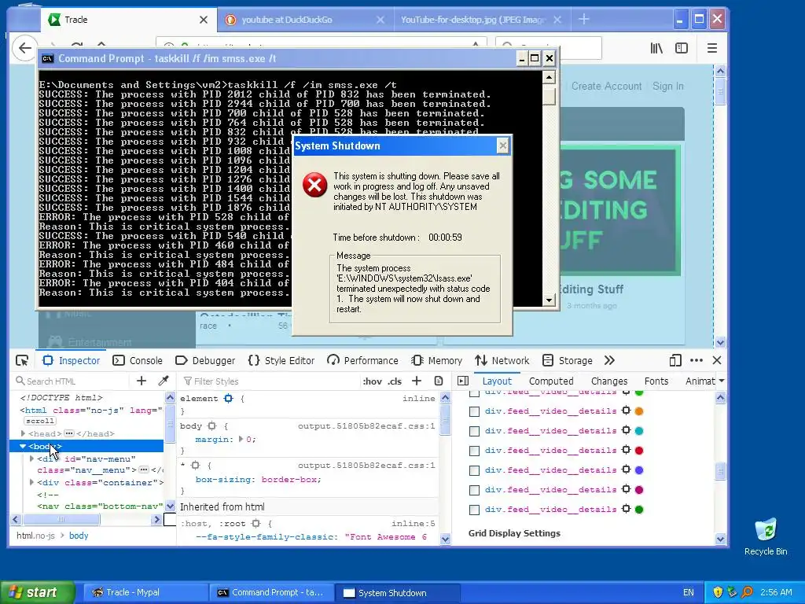Click the teal grid color swatch
Screen dimensions: 805x604
(x=639, y=430)
